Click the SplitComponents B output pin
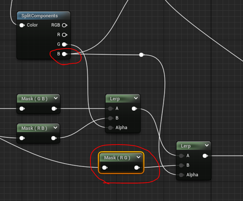This screenshot has height=201, width=243. pos(64,54)
